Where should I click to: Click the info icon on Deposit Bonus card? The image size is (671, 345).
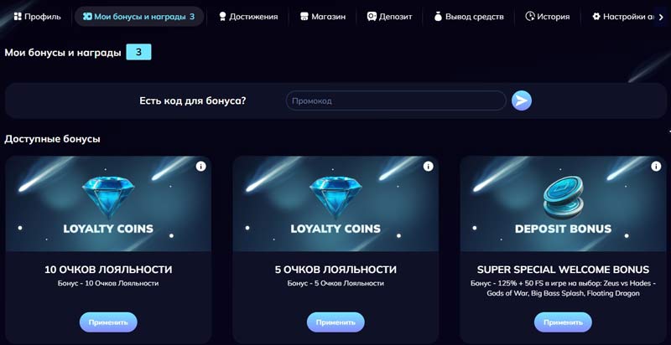pyautogui.click(x=655, y=167)
